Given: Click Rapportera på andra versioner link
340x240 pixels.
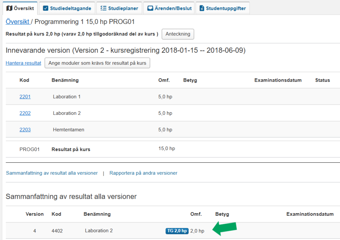Looking at the screenshot, I should [143, 173].
